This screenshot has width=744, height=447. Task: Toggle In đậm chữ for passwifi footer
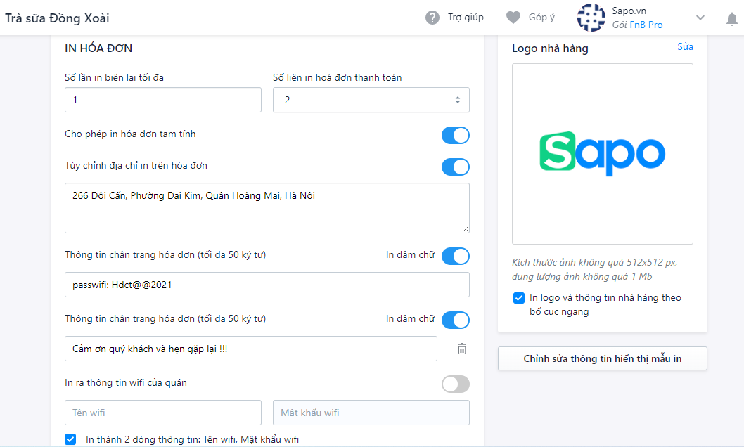[x=456, y=256]
